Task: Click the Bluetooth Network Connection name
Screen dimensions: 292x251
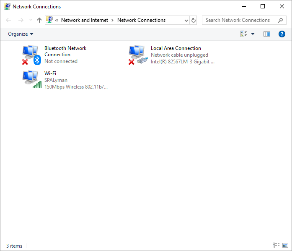Action: tap(65, 51)
